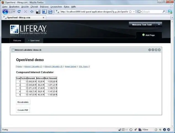Close the OpenVend browser tab
This screenshot has height=133, width=175.
(x=43, y=17)
